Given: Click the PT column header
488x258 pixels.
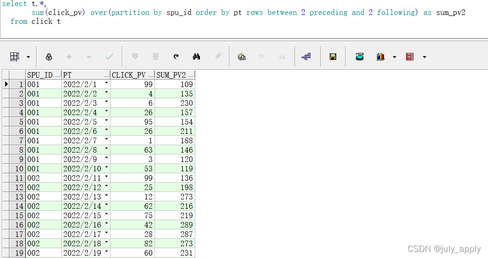Looking at the screenshot, I should [x=86, y=75].
